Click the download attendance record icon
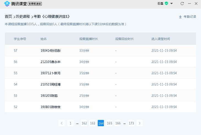The width and height of the screenshot is (201, 135). coord(180,17)
